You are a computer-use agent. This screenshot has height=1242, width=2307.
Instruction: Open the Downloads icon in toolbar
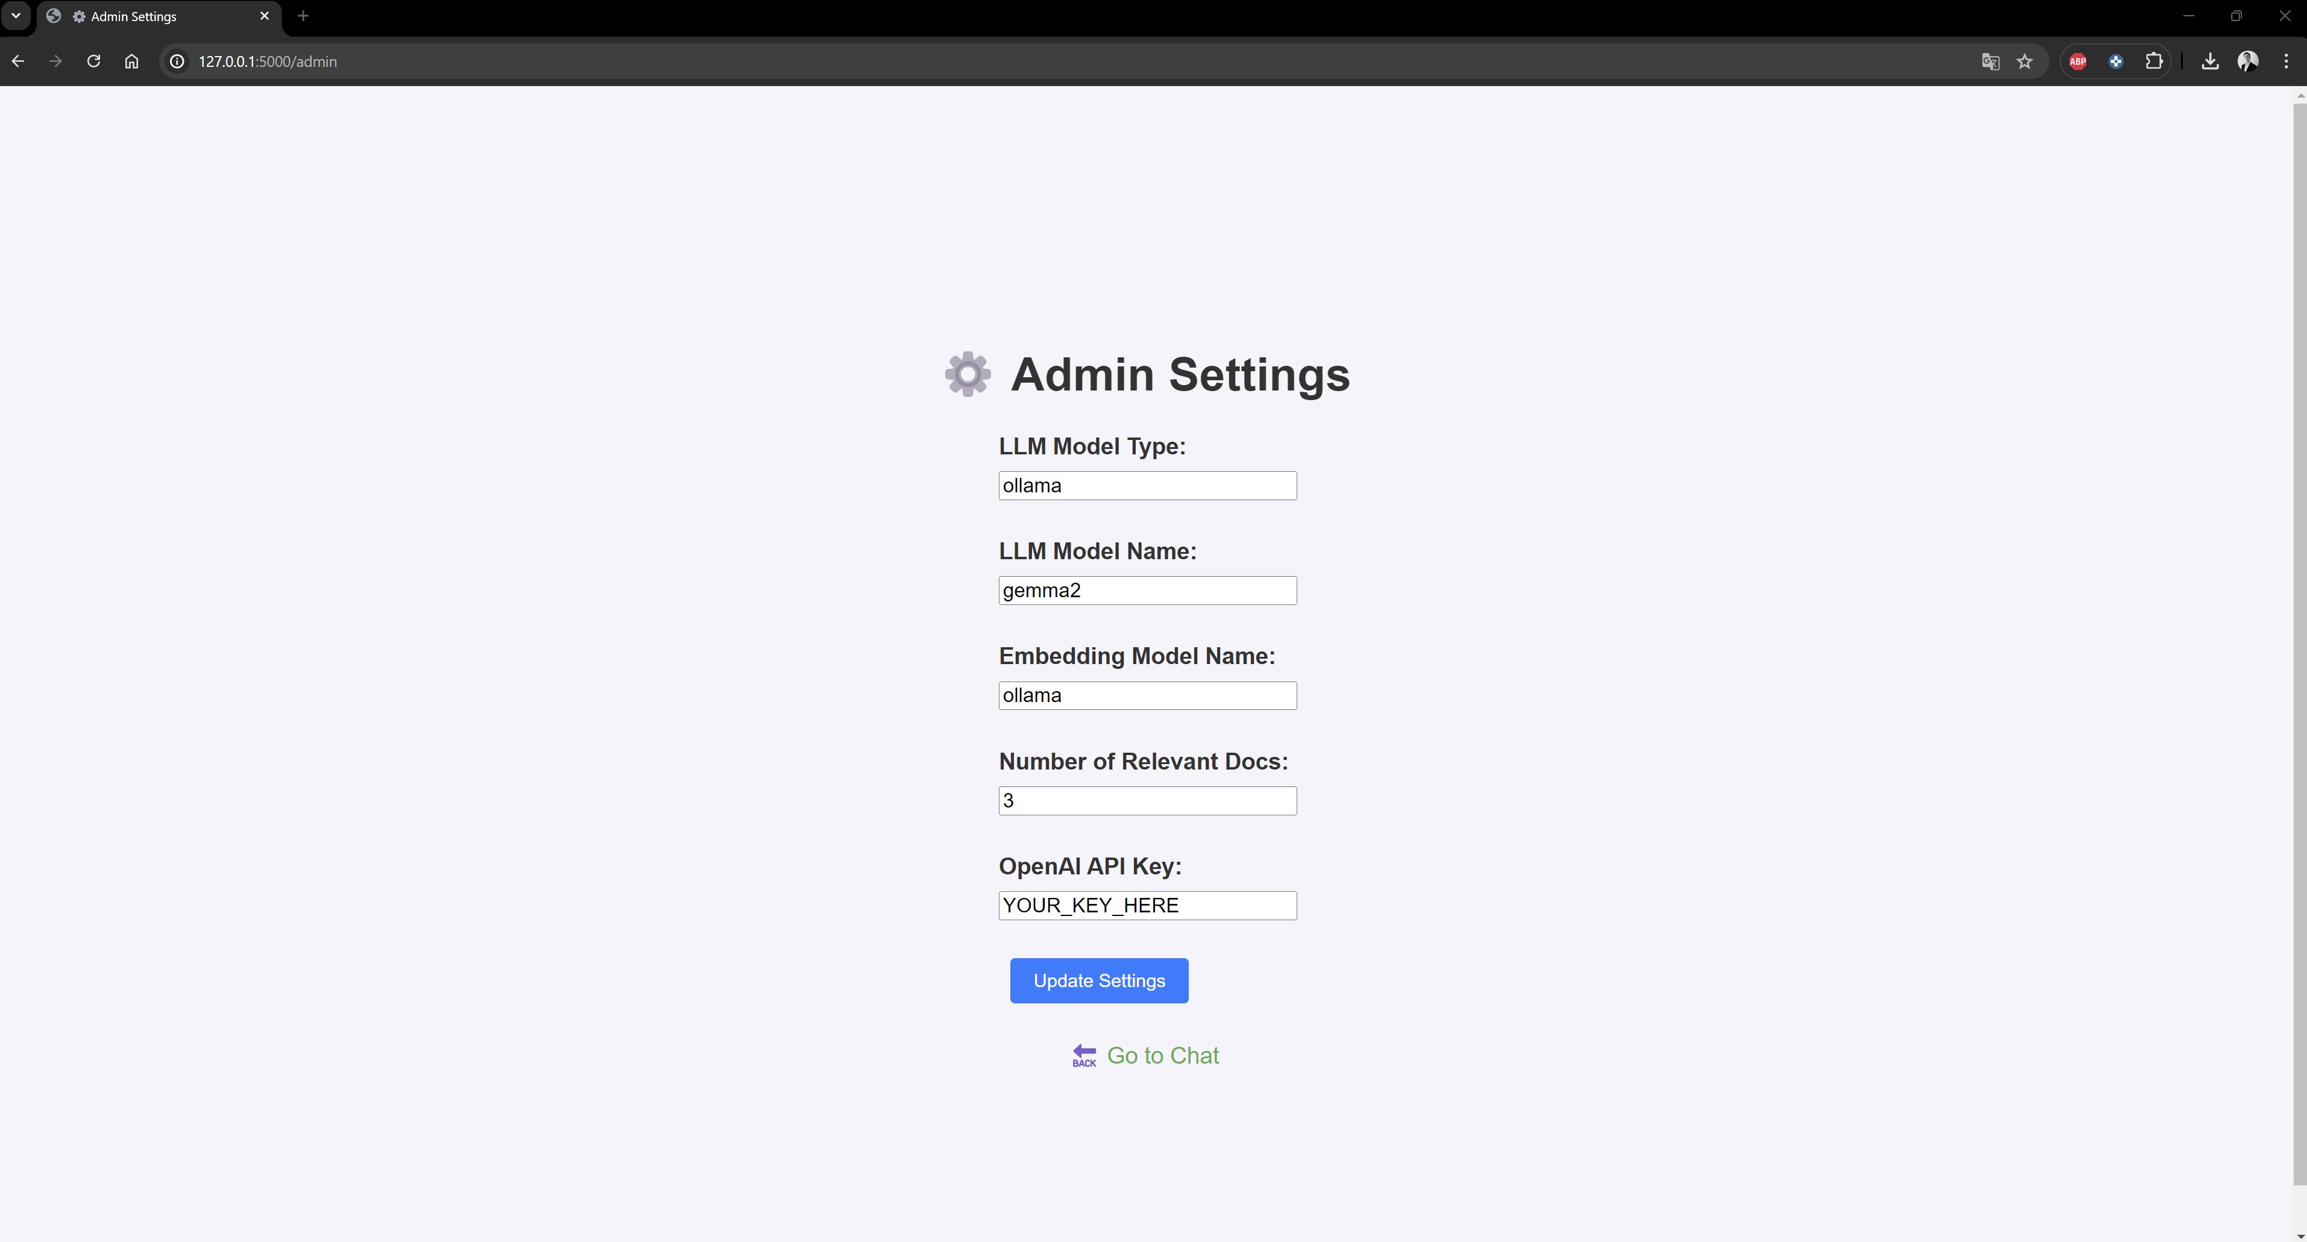(2209, 61)
